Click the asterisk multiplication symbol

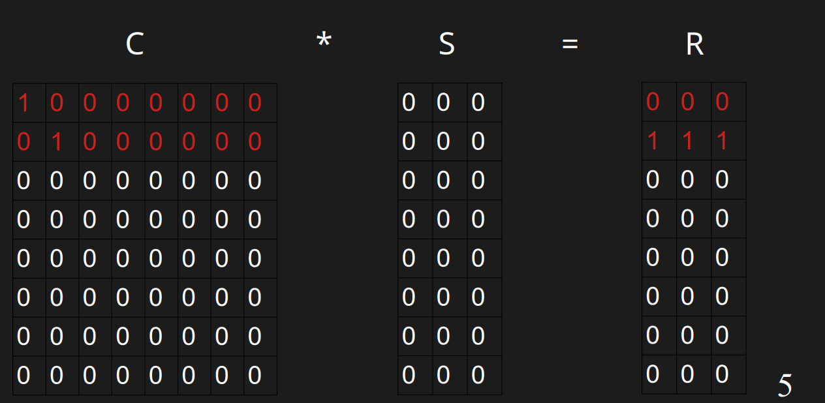323,42
